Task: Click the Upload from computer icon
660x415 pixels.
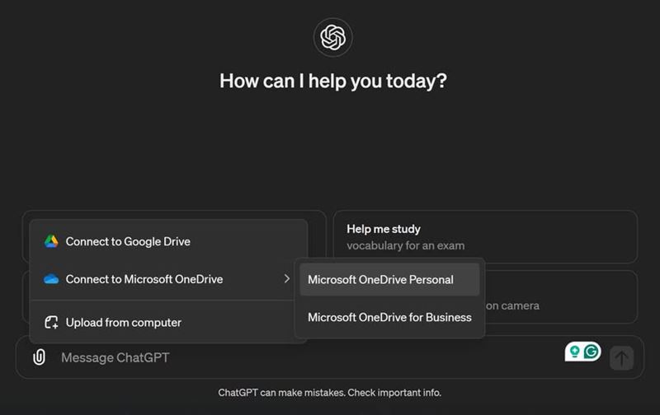Action: coord(51,322)
